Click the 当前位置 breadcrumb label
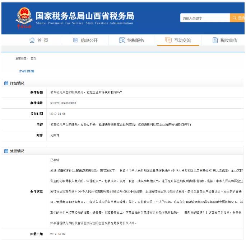Viewport: 246px width, 241px height. (x=22, y=58)
